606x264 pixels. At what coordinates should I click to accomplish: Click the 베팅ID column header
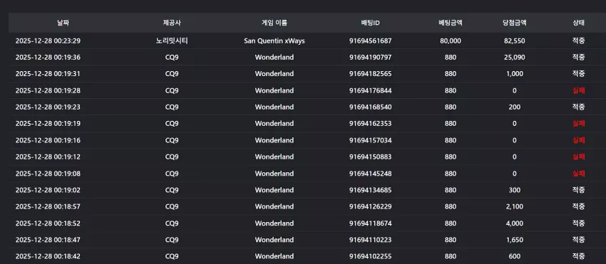(x=370, y=23)
